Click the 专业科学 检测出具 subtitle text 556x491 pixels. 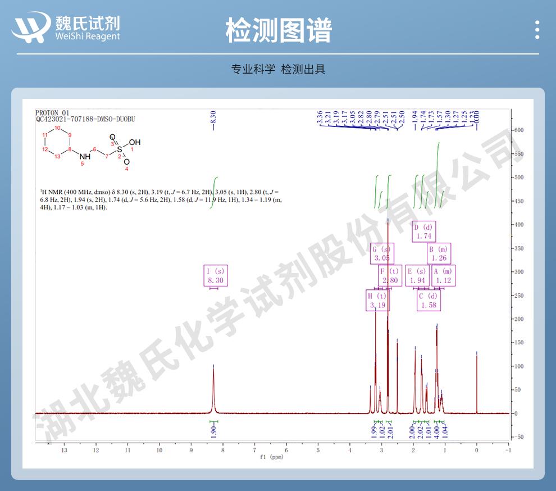(x=278, y=70)
